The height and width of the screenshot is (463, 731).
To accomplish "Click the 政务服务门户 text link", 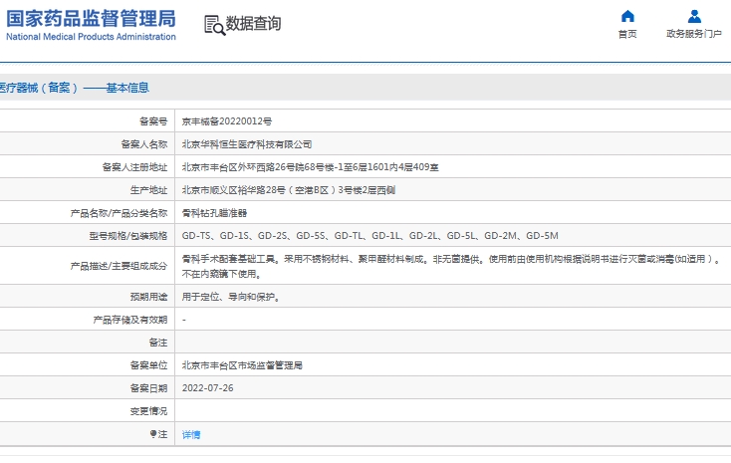I will click(694, 34).
